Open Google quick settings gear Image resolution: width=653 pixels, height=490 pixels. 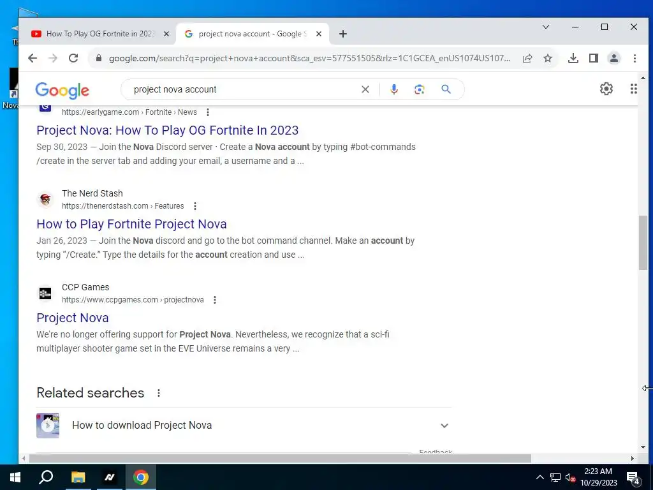[606, 89]
